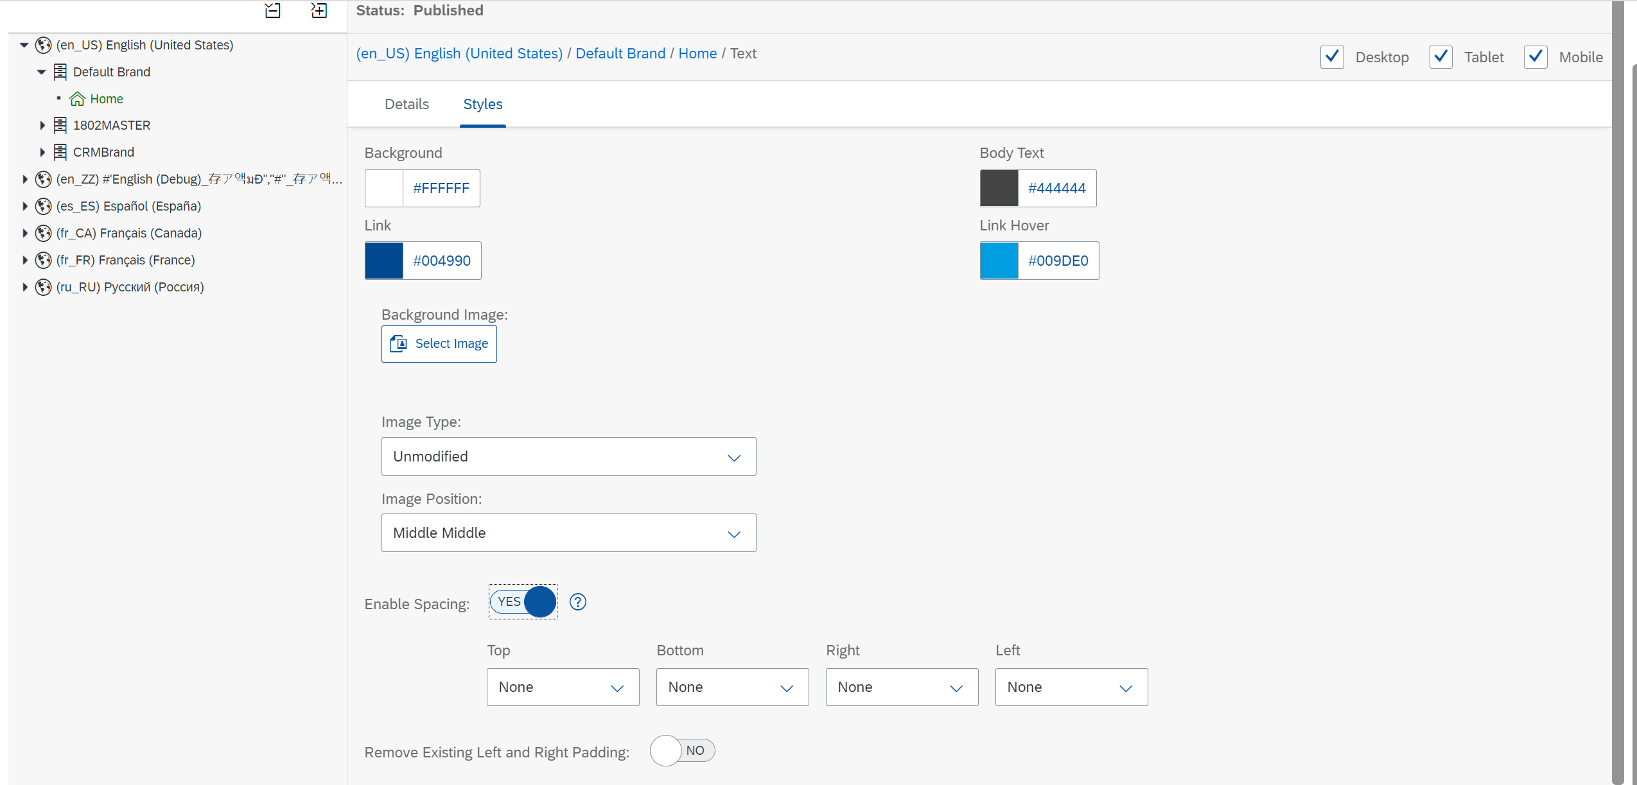This screenshot has width=1637, height=785.
Task: Select the Styles tab
Action: (x=483, y=104)
